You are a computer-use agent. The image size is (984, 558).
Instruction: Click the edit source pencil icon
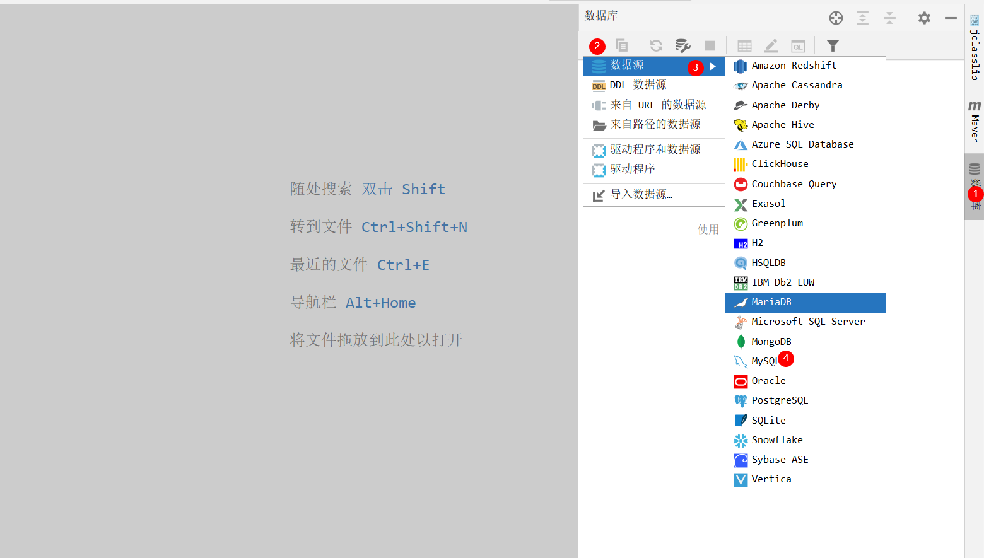771,45
